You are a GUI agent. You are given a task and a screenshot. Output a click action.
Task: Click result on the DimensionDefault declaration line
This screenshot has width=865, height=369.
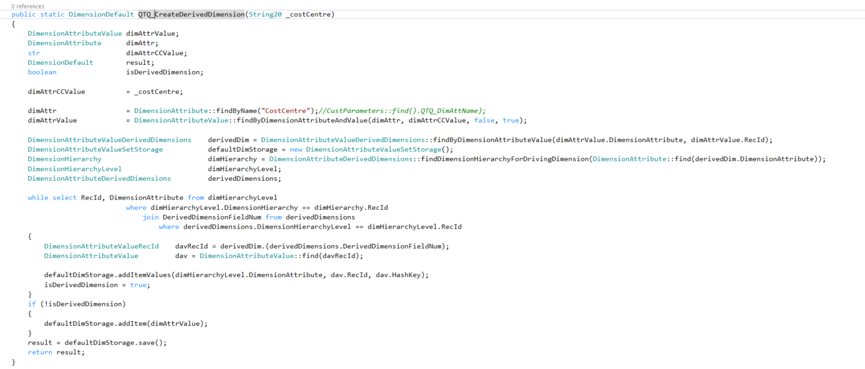[x=138, y=63]
